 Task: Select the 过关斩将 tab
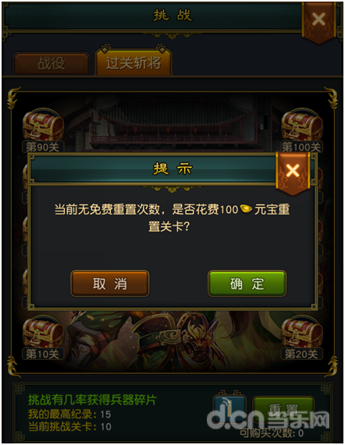click(133, 62)
